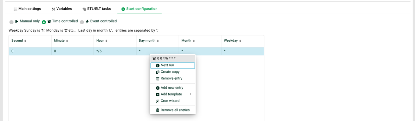Sort by the Second column arrows
415x121 pixels.
pyautogui.click(x=25, y=41)
